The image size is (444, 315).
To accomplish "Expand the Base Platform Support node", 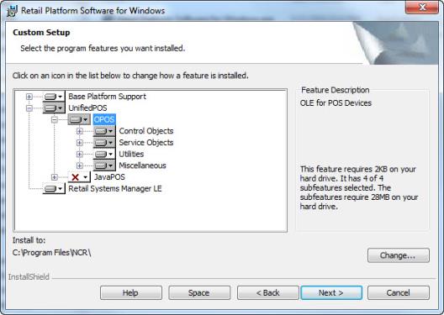I will pyautogui.click(x=29, y=97).
